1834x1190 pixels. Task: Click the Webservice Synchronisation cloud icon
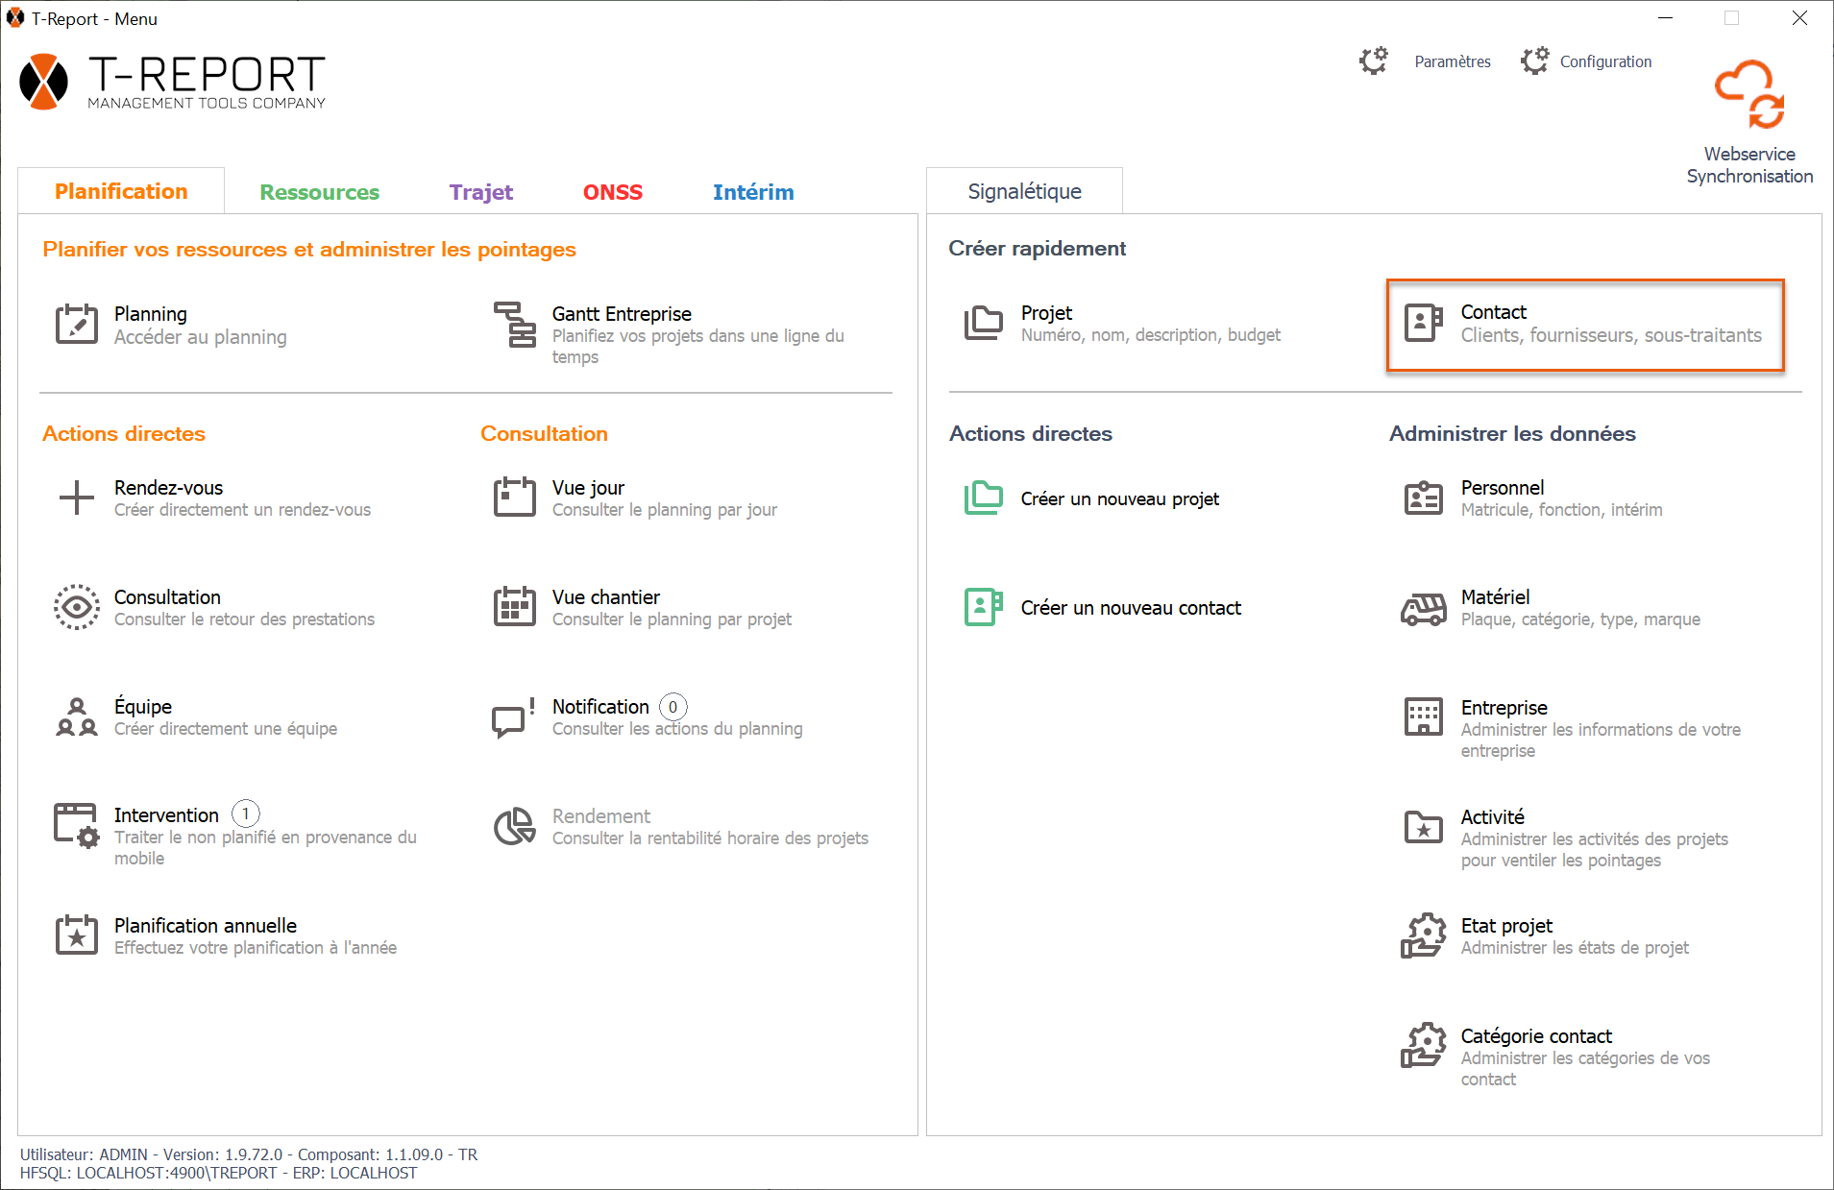pyautogui.click(x=1748, y=95)
